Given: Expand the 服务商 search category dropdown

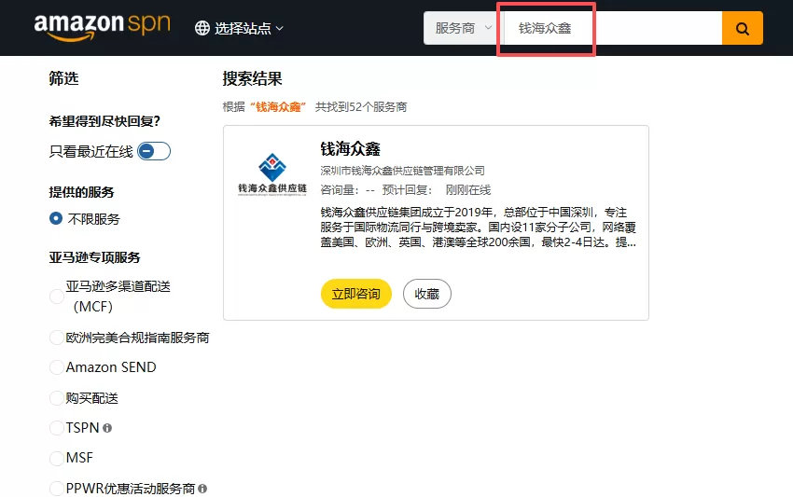Looking at the screenshot, I should tap(463, 28).
